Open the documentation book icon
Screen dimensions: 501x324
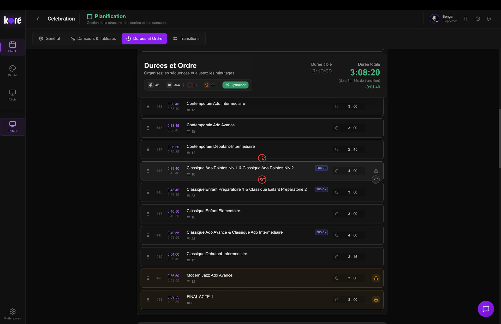coord(466,19)
